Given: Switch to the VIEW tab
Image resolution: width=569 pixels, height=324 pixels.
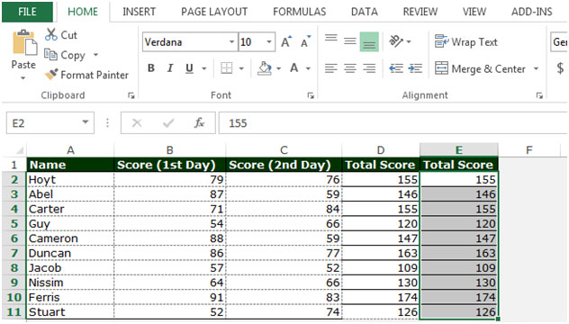Looking at the screenshot, I should [x=474, y=12].
